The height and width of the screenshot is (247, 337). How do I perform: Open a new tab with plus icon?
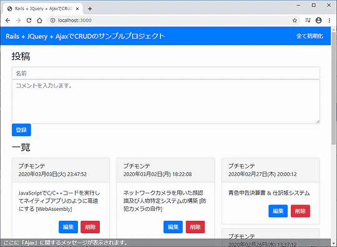pyautogui.click(x=90, y=9)
